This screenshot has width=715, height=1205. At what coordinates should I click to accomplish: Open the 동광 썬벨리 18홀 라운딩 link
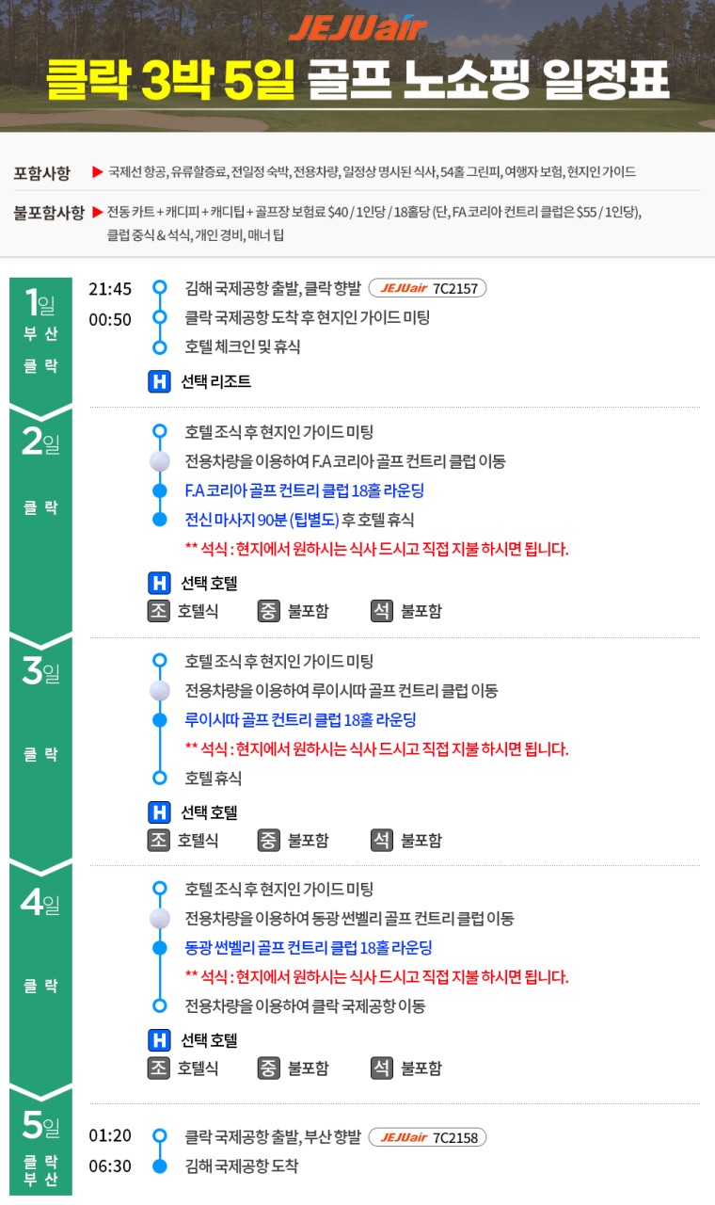point(309,948)
